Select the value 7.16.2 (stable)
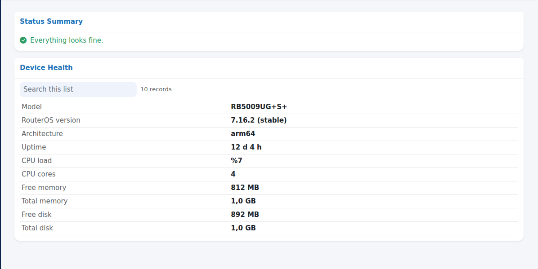The height and width of the screenshot is (269, 538). tap(259, 120)
